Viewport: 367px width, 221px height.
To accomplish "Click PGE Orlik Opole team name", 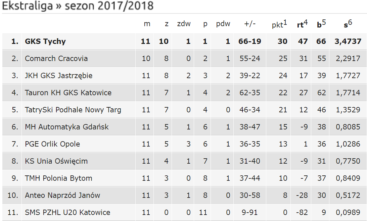I will 52,144.
